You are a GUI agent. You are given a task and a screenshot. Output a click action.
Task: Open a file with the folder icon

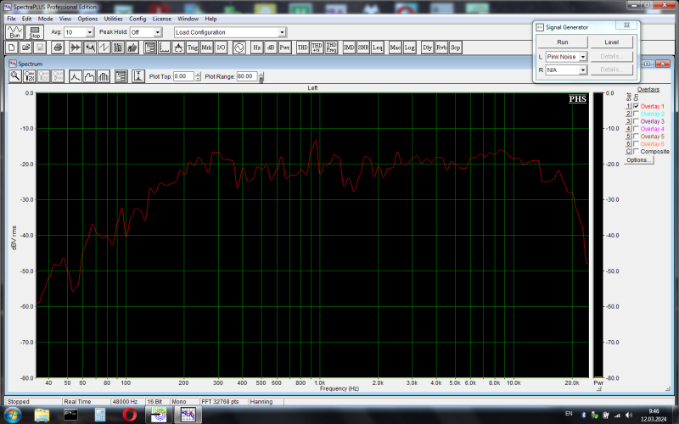25,47
